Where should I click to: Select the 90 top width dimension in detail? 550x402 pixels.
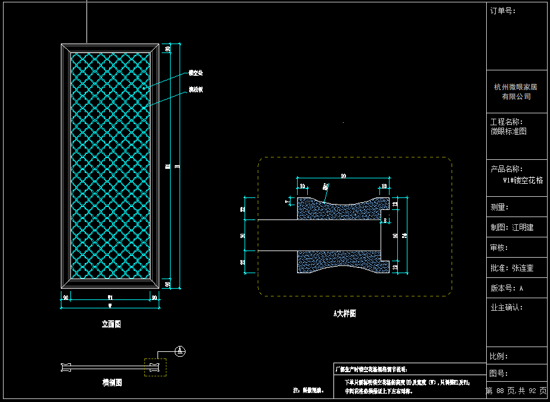tap(344, 176)
